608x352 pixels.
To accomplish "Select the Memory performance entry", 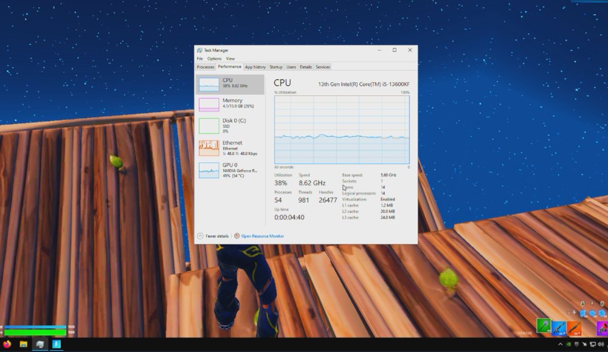I will coord(230,104).
